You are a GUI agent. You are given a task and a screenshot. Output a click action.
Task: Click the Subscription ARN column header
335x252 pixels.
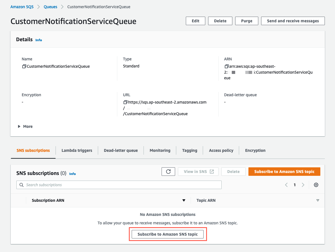click(x=48, y=200)
